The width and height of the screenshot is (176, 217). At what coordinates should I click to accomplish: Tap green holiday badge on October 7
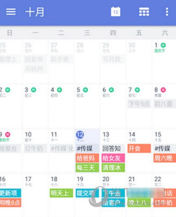tap(137, 90)
